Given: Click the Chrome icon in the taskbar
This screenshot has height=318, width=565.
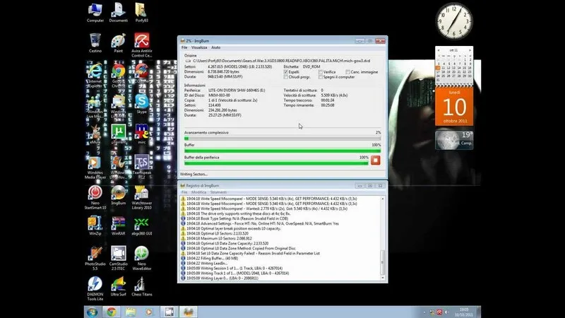Looking at the screenshot, I should coord(111,311).
